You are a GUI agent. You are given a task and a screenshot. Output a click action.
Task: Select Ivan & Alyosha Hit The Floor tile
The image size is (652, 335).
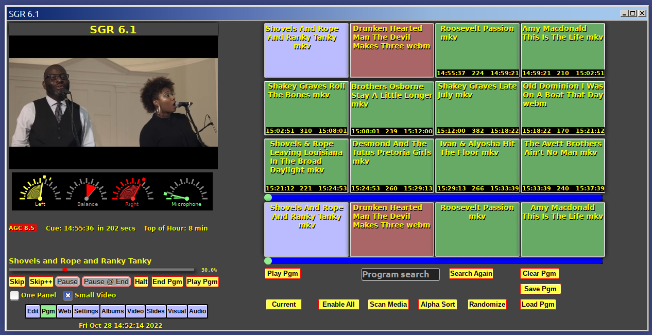click(x=477, y=166)
